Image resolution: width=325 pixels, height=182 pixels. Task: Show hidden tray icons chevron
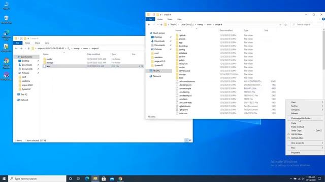point(291,178)
